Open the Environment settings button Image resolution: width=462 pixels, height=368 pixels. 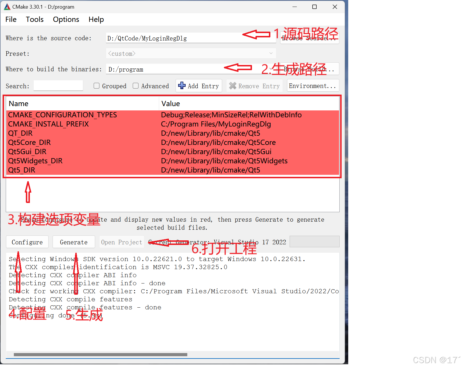point(313,86)
